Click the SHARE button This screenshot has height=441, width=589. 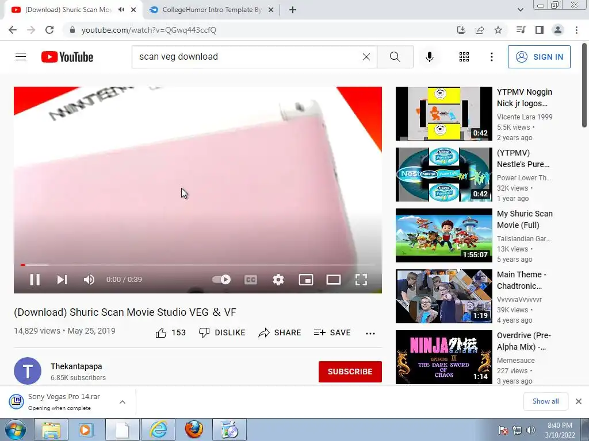tap(280, 332)
